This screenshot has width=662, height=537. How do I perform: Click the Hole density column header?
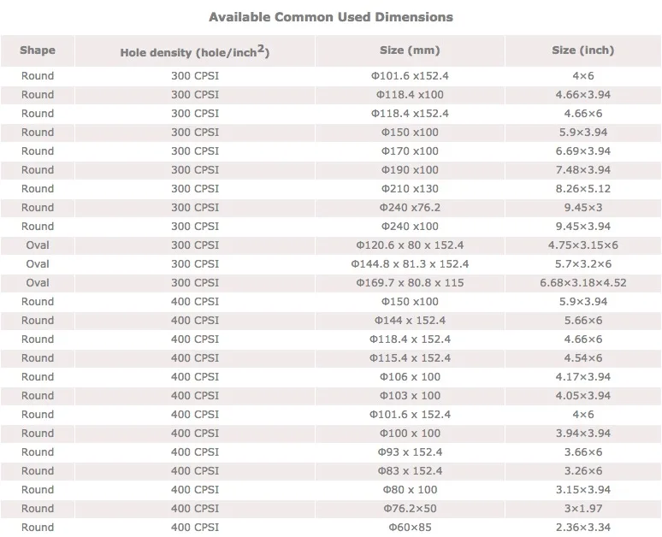195,52
